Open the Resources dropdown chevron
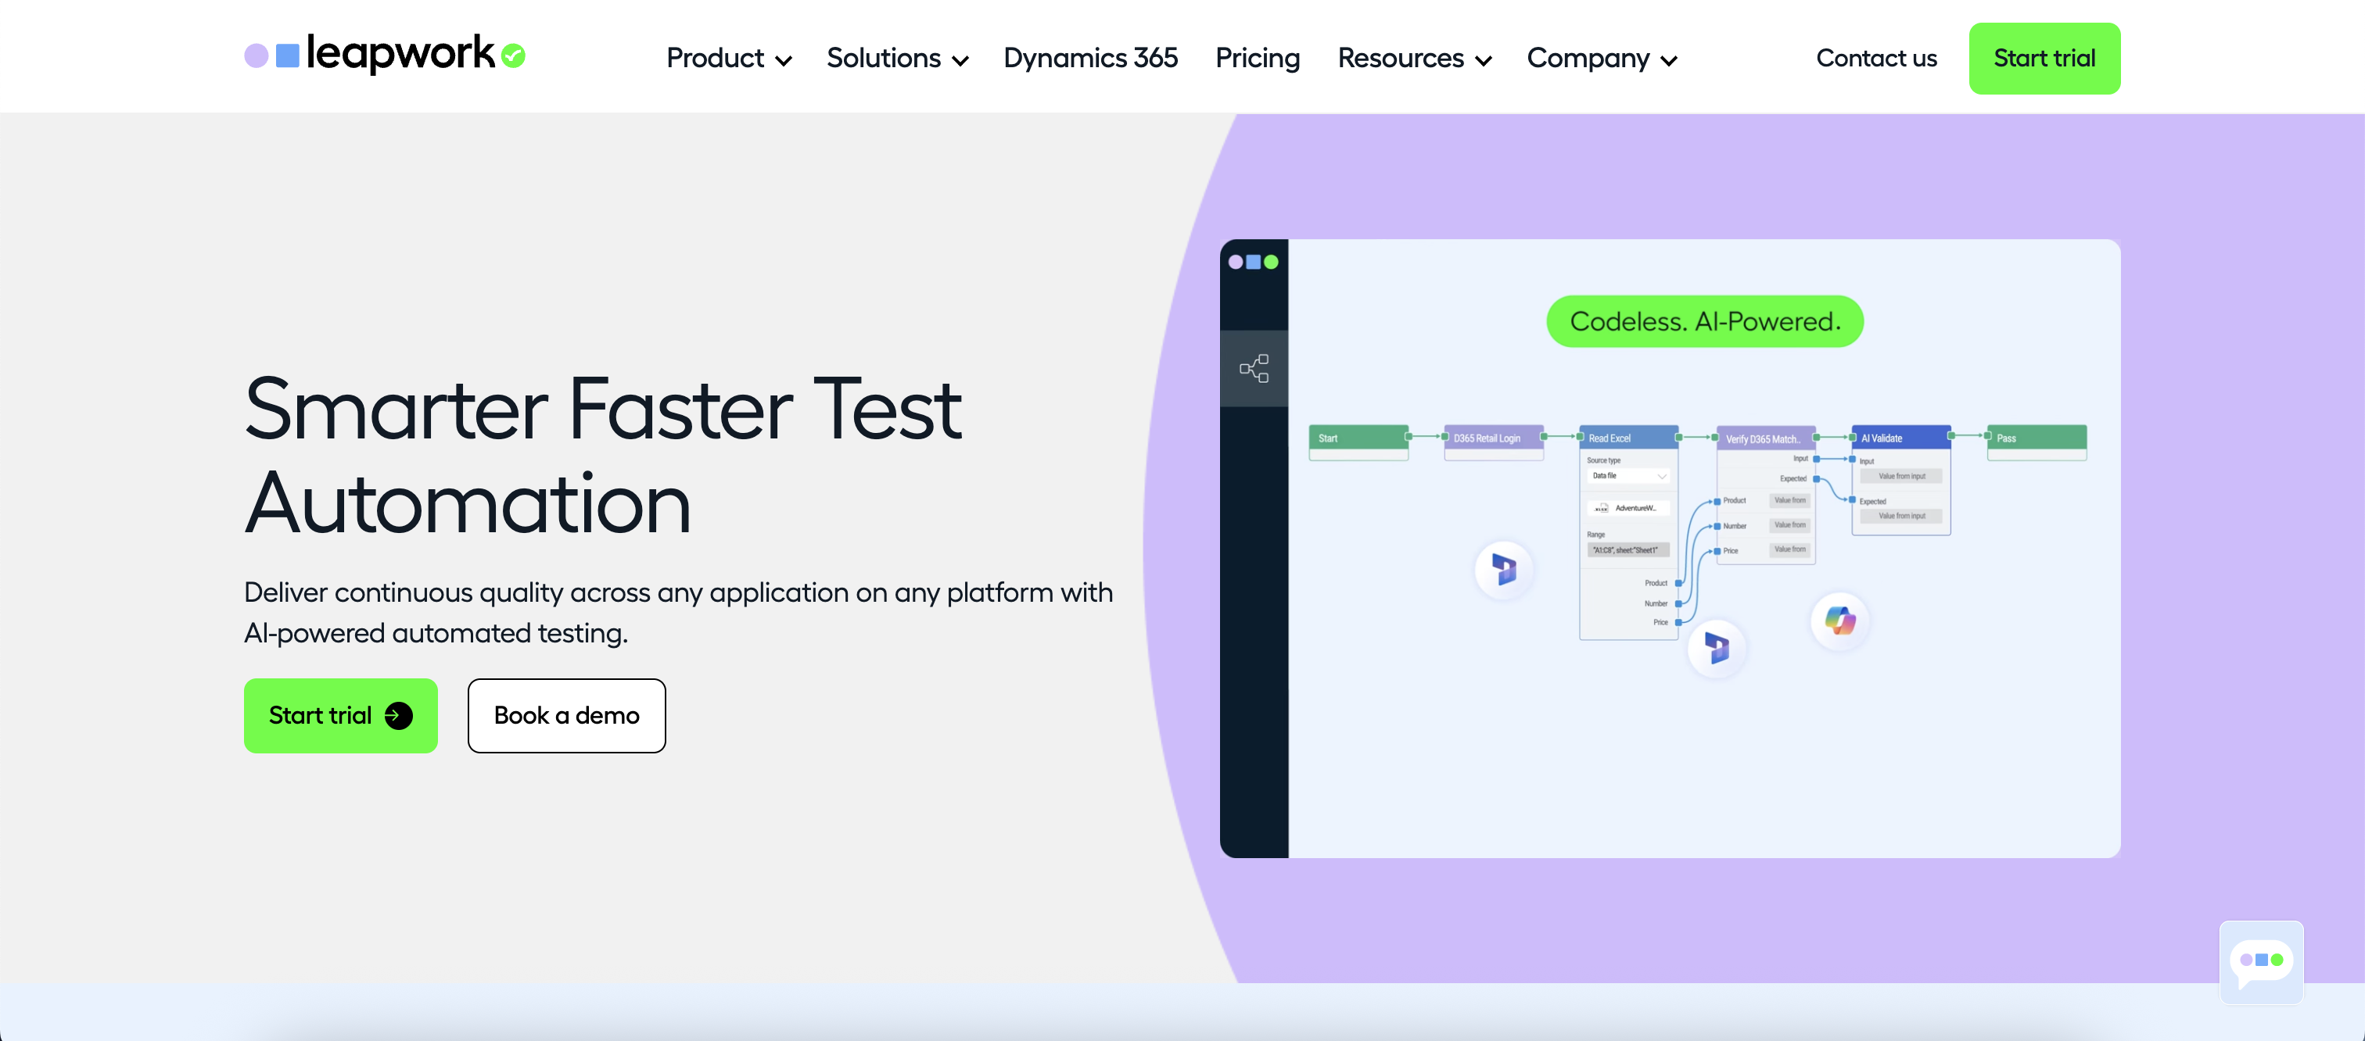2365x1041 pixels. [x=1484, y=60]
